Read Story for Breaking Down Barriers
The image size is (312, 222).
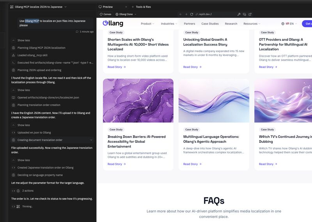click(117, 164)
